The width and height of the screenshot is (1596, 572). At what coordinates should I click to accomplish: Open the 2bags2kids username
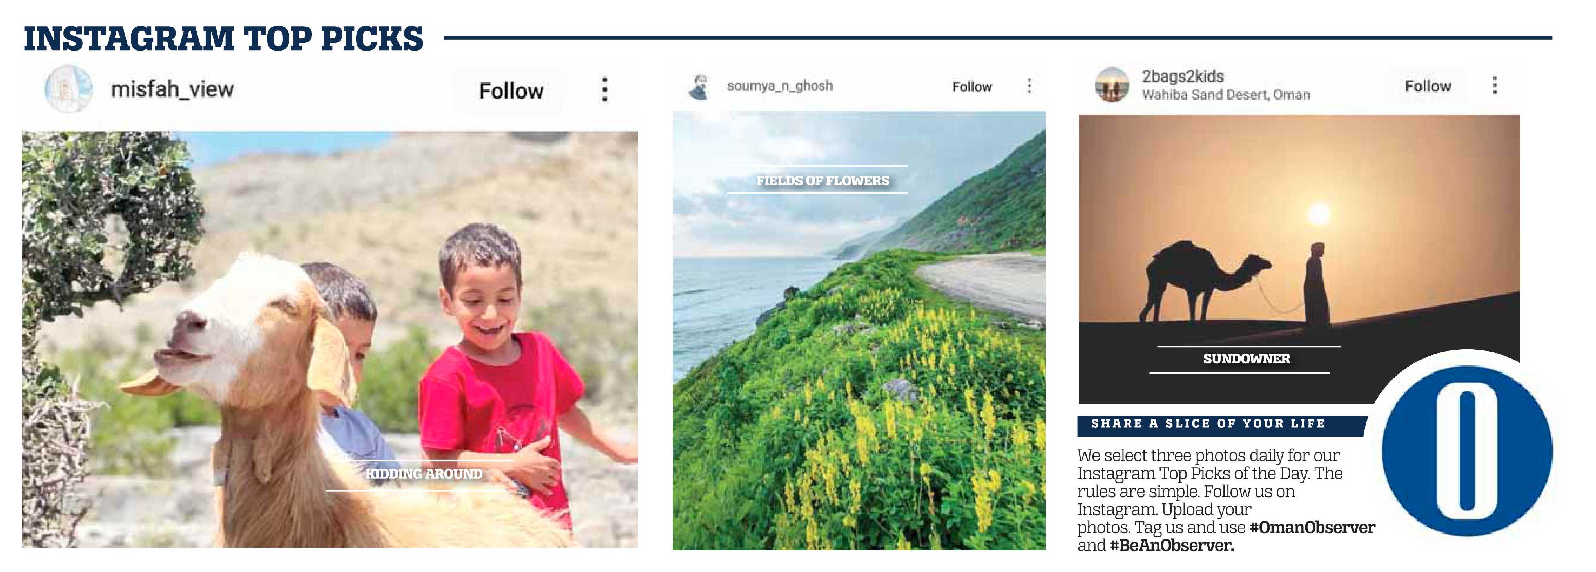(x=1182, y=76)
